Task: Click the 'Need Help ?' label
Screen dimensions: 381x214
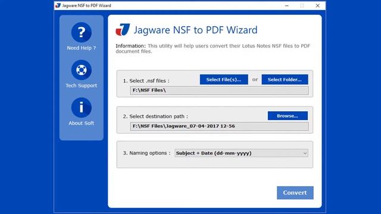Action: pyautogui.click(x=82, y=48)
